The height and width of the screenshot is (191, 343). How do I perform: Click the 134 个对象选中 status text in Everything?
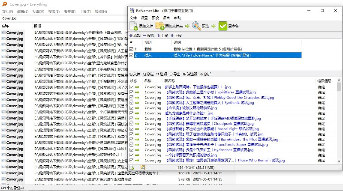(12, 188)
